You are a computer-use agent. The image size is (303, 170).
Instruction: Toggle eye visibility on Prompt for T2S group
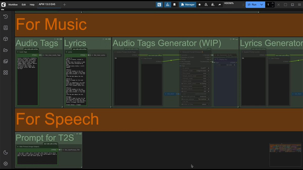click(x=80, y=134)
